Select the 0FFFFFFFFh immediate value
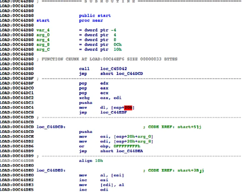Viewport: 242px width, 192px height. 127,146
